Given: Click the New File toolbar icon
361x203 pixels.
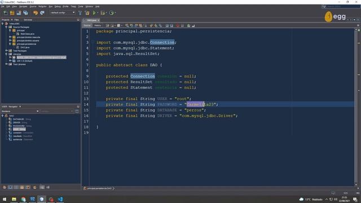Looking at the screenshot, I should tap(5, 13).
